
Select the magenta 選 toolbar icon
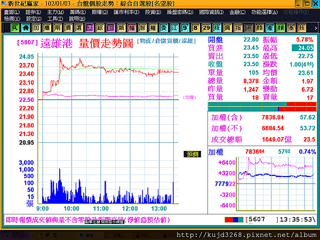tap(89, 28)
